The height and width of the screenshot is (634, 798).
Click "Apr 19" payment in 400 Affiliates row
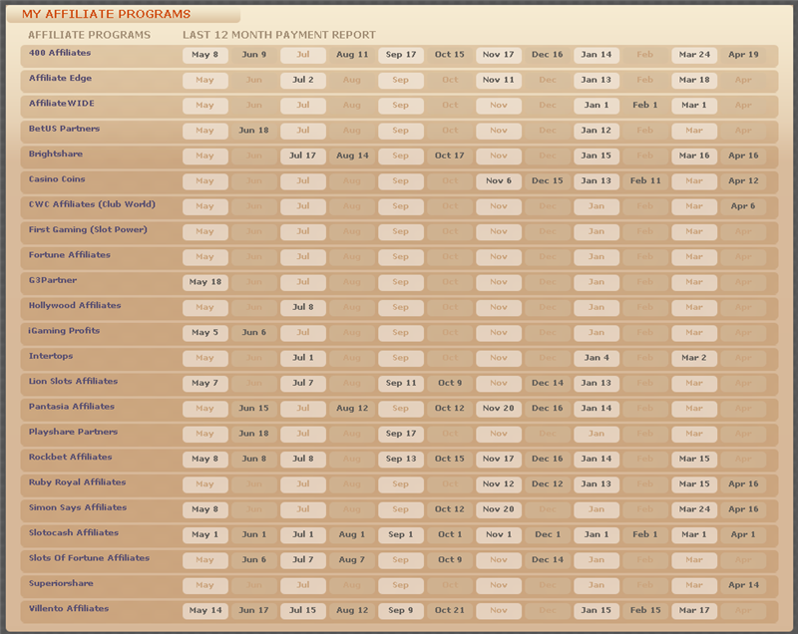click(743, 55)
